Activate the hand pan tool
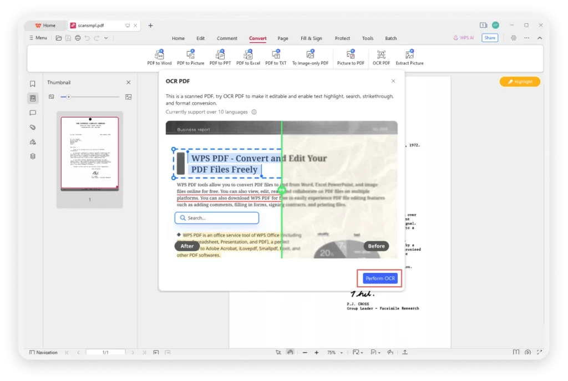 click(290, 352)
